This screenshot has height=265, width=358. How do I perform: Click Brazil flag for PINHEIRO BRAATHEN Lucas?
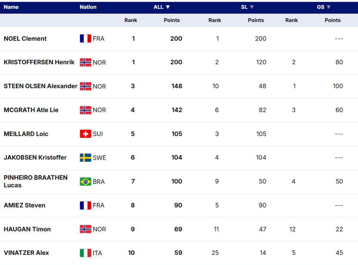pyautogui.click(x=85, y=182)
